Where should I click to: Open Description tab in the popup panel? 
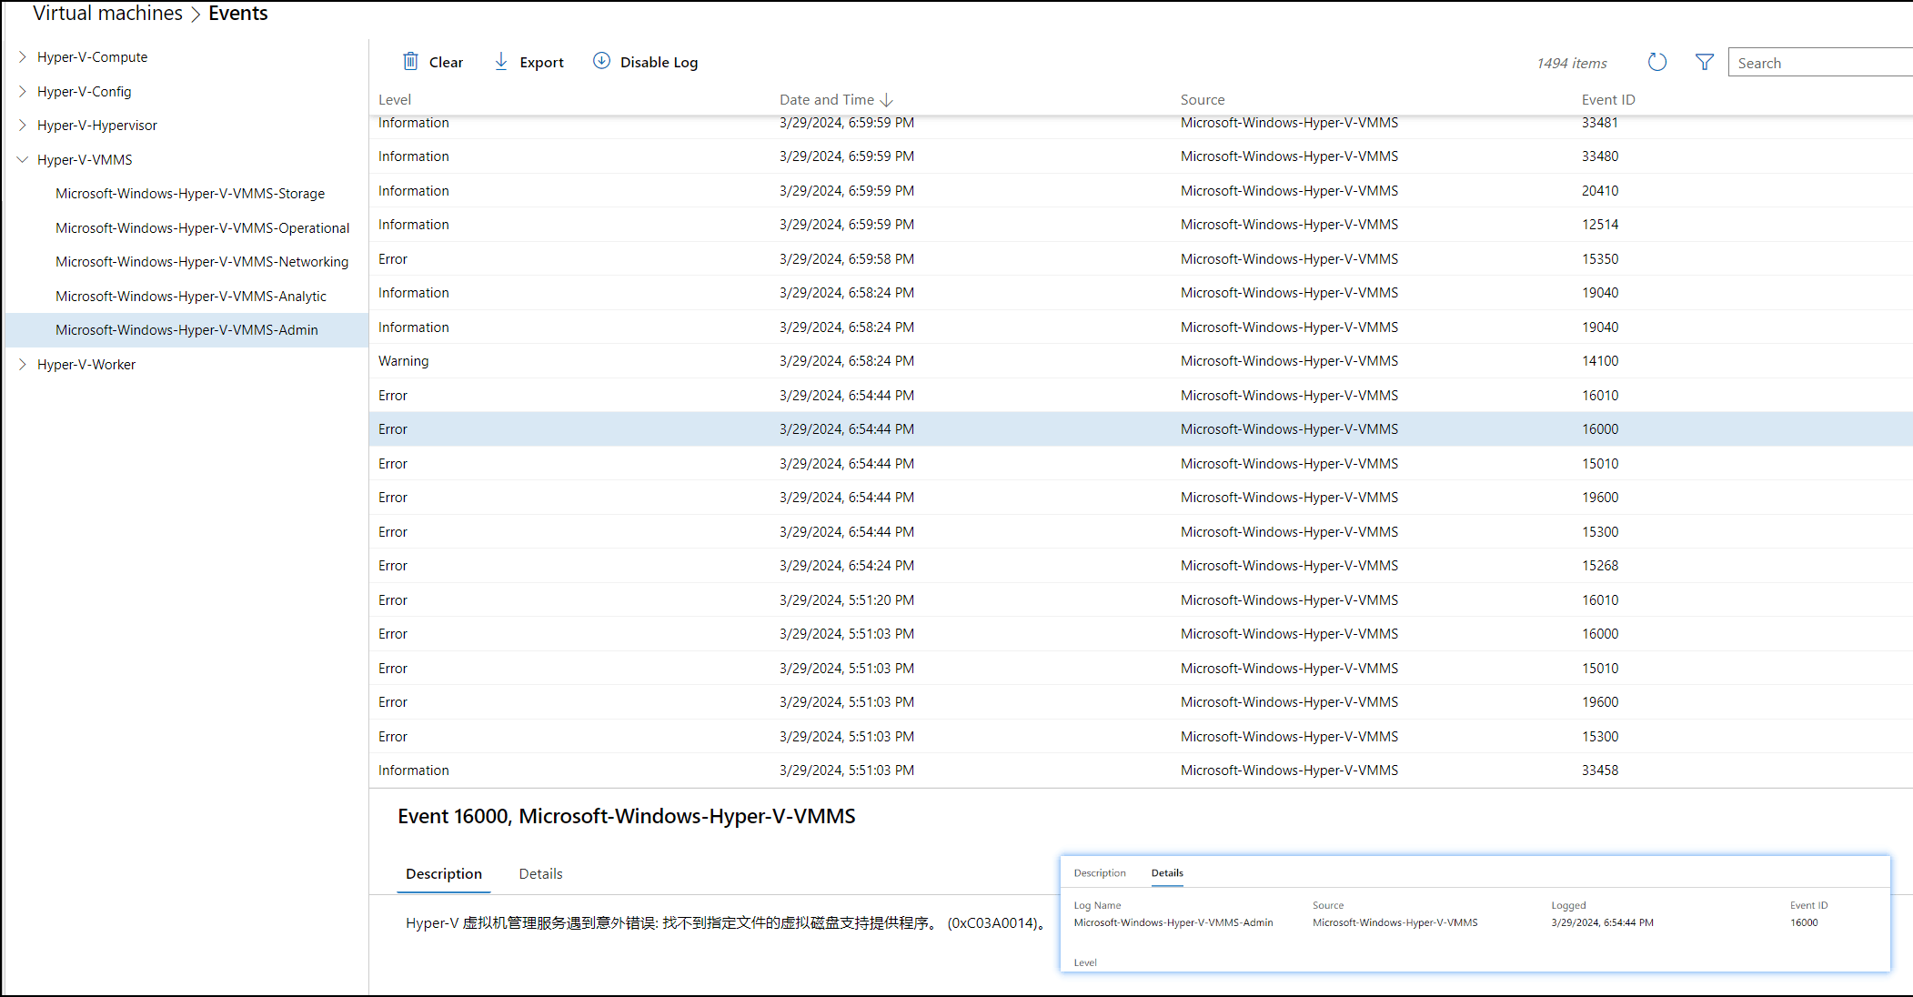pos(1100,872)
